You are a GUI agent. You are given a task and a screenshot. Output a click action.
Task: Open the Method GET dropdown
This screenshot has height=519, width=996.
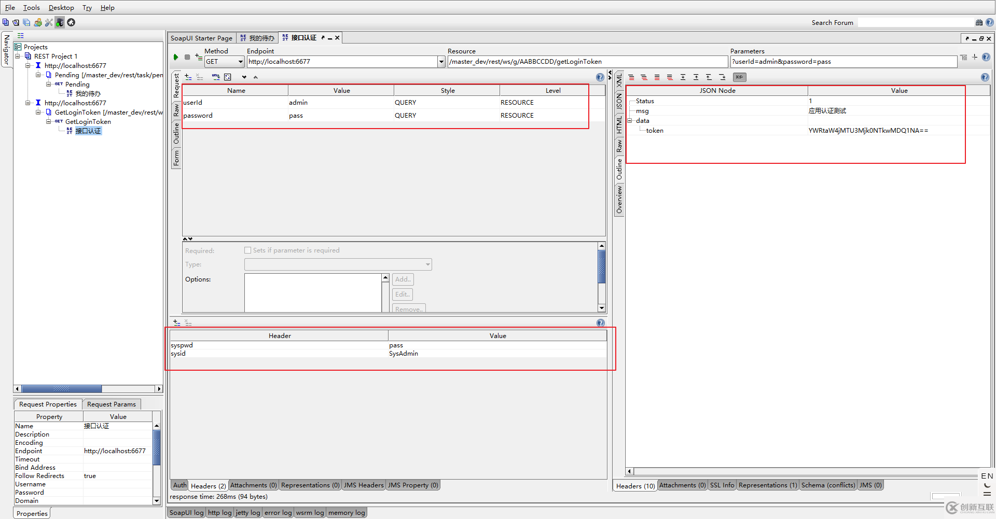click(x=224, y=62)
